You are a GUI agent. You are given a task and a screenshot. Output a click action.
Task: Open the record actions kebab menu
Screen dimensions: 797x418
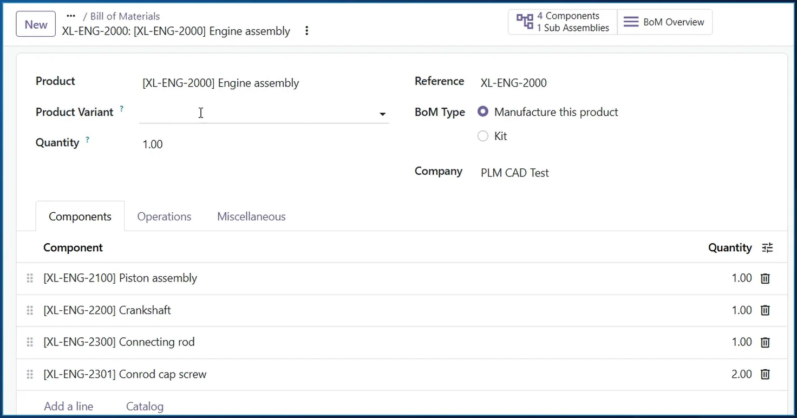pyautogui.click(x=307, y=31)
